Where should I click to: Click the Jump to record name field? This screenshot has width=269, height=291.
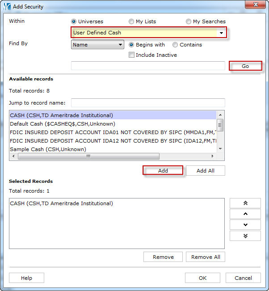(147, 103)
